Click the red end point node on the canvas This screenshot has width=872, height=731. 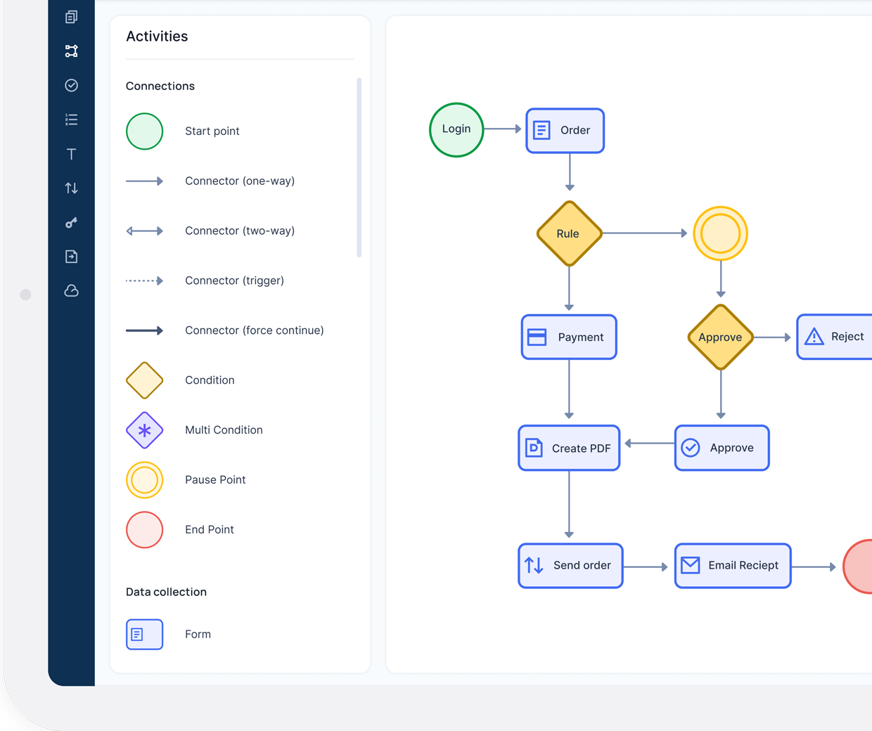[x=858, y=567]
